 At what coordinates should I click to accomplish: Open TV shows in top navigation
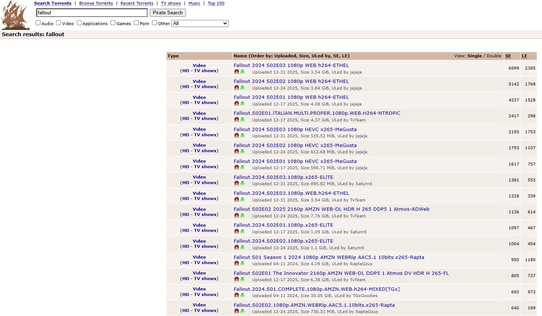(x=171, y=3)
